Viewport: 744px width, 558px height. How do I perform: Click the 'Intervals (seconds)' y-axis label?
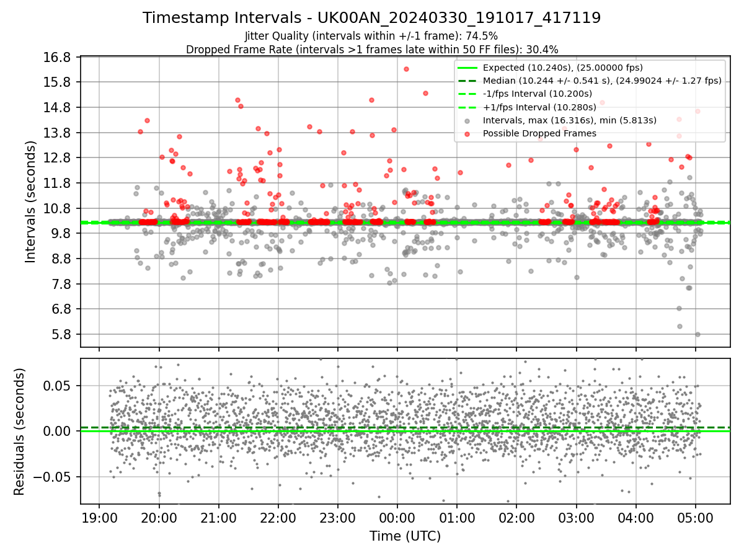(30, 201)
